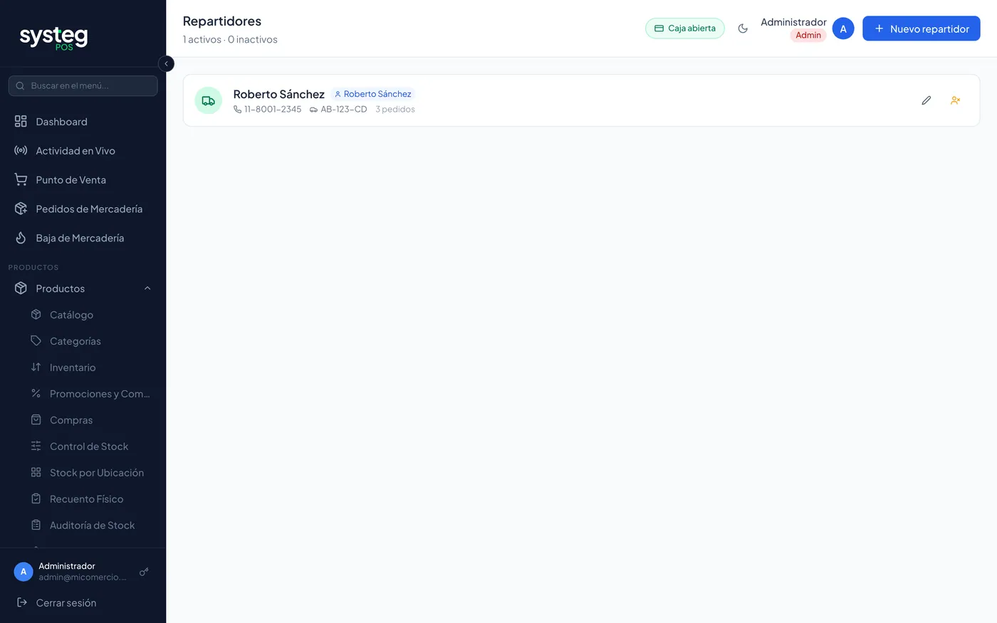Click the Compras bag icon

pyautogui.click(x=36, y=420)
